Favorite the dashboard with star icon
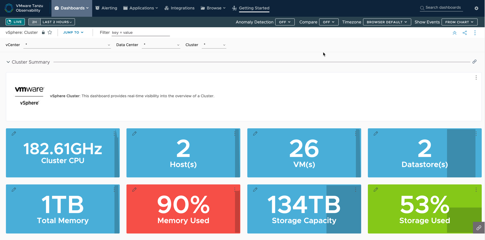This screenshot has height=240, width=485. point(50,32)
